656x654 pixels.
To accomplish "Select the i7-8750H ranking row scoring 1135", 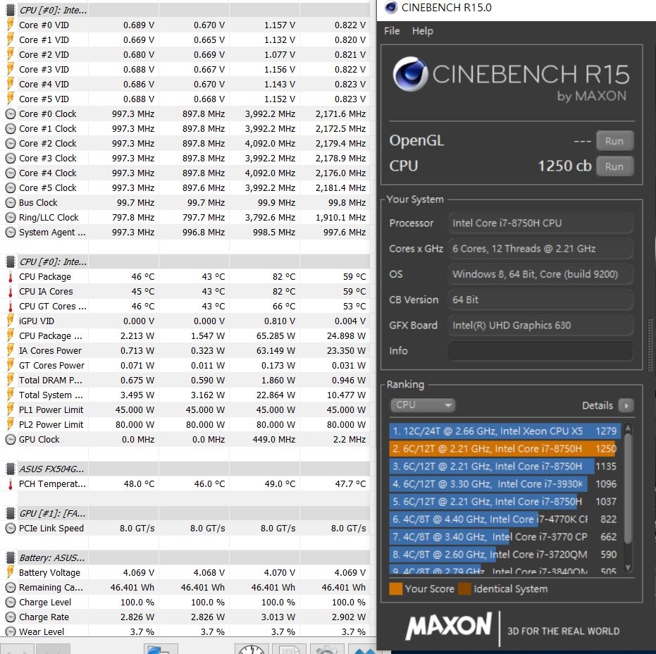I will point(505,466).
